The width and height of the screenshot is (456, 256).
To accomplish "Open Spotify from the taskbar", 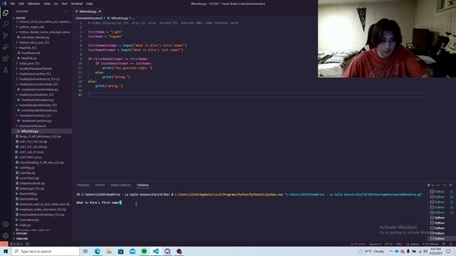I will pyautogui.click(x=144, y=251).
